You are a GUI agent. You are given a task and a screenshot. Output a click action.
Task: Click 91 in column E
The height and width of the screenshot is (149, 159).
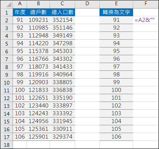click(x=116, y=20)
